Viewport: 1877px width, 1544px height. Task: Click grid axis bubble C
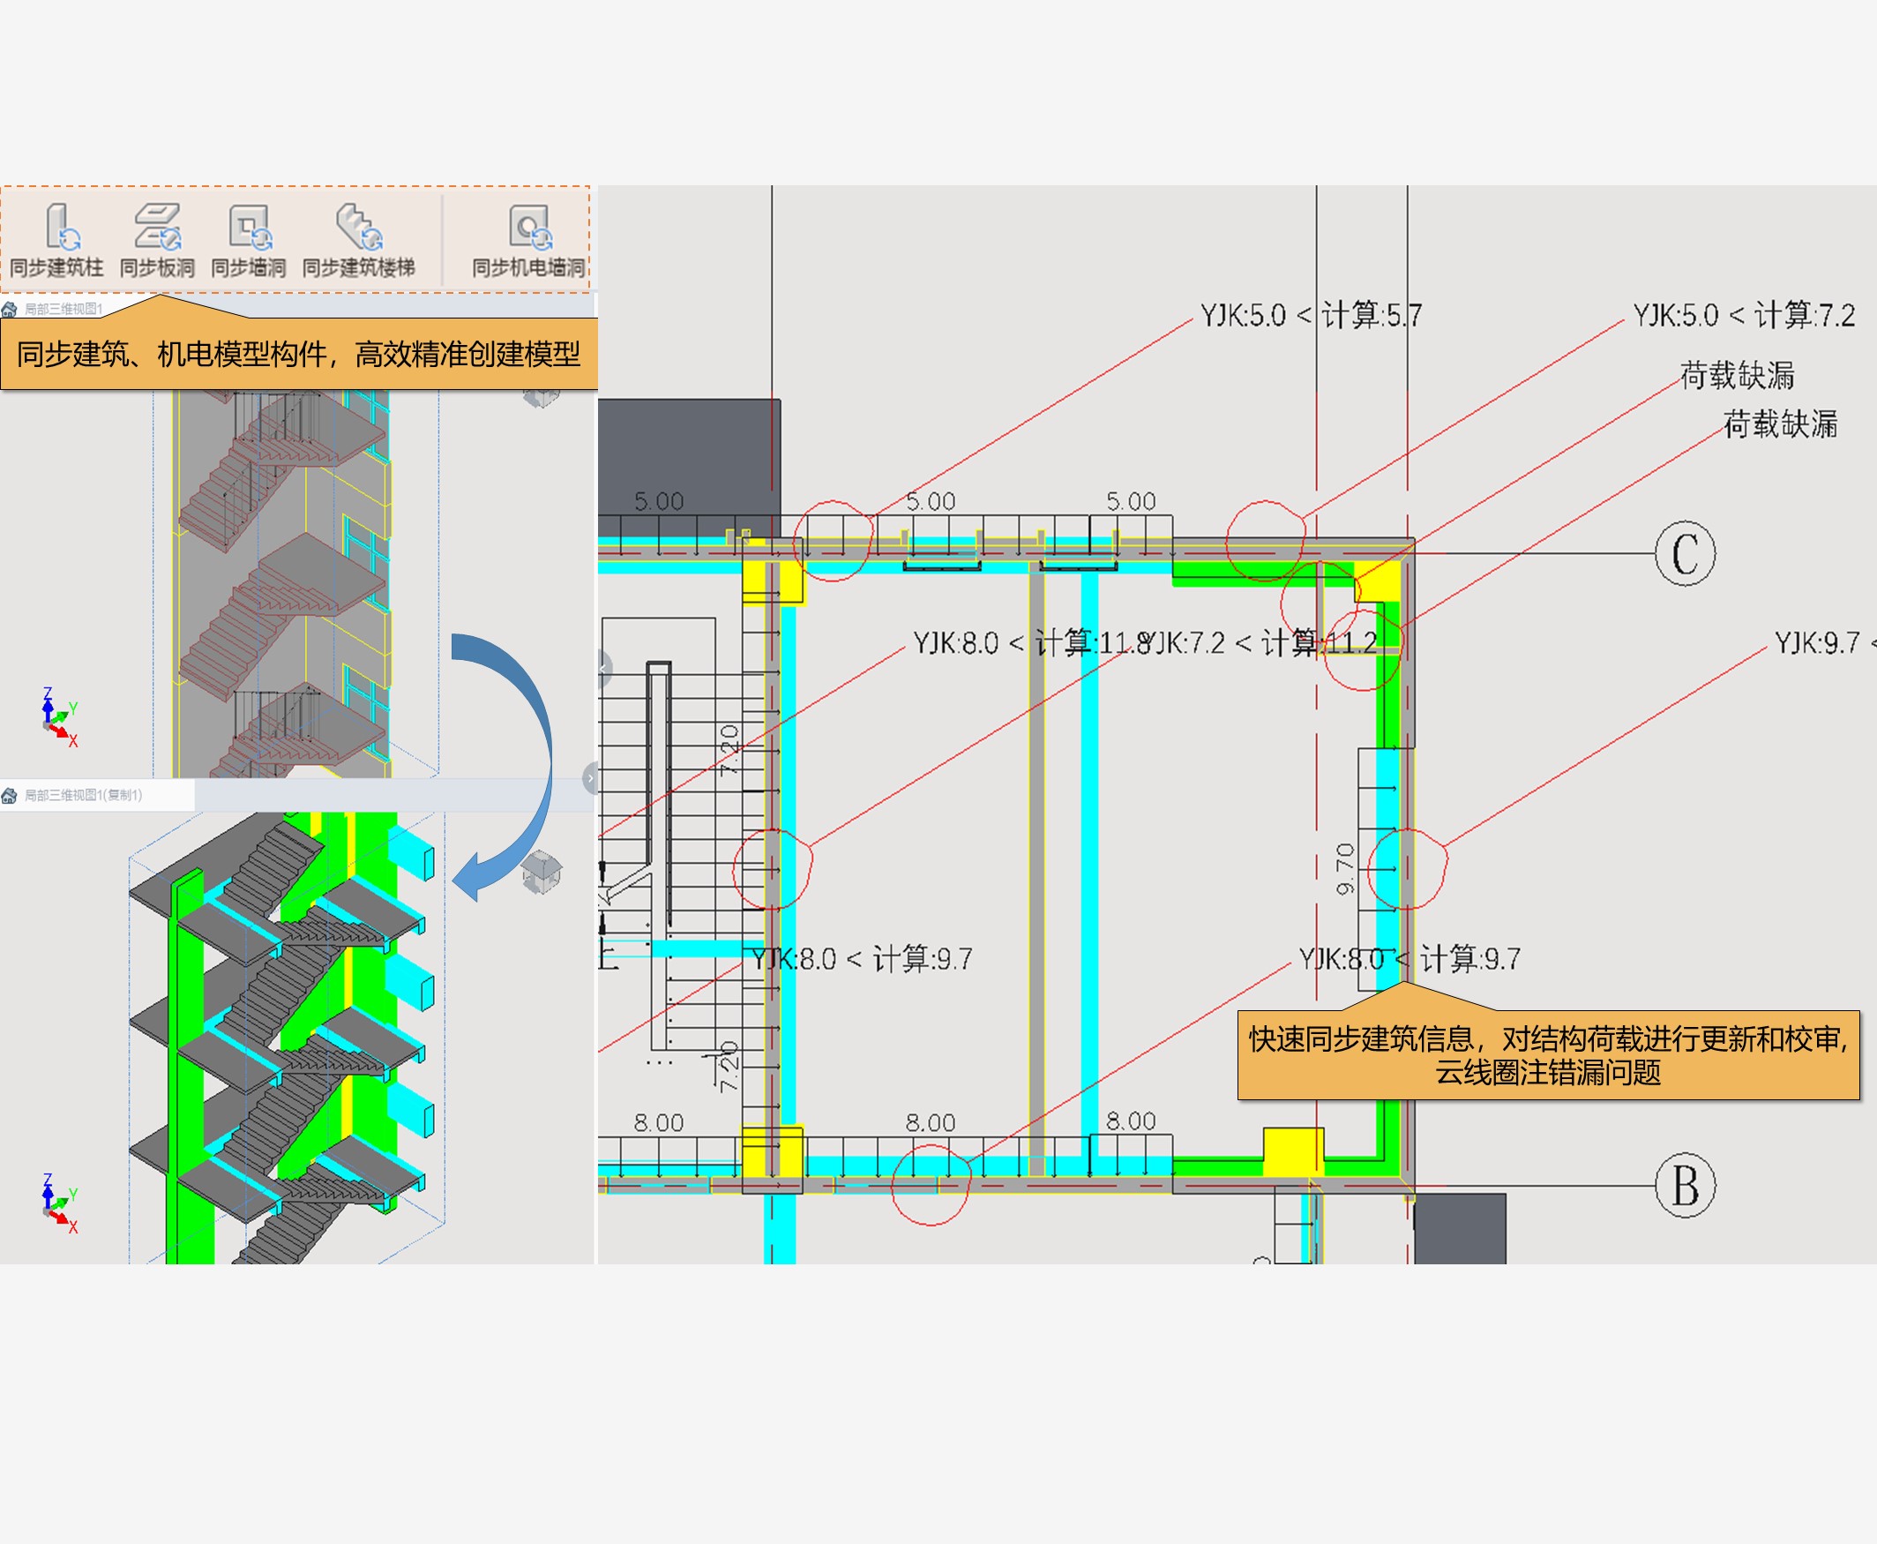pyautogui.click(x=1685, y=553)
